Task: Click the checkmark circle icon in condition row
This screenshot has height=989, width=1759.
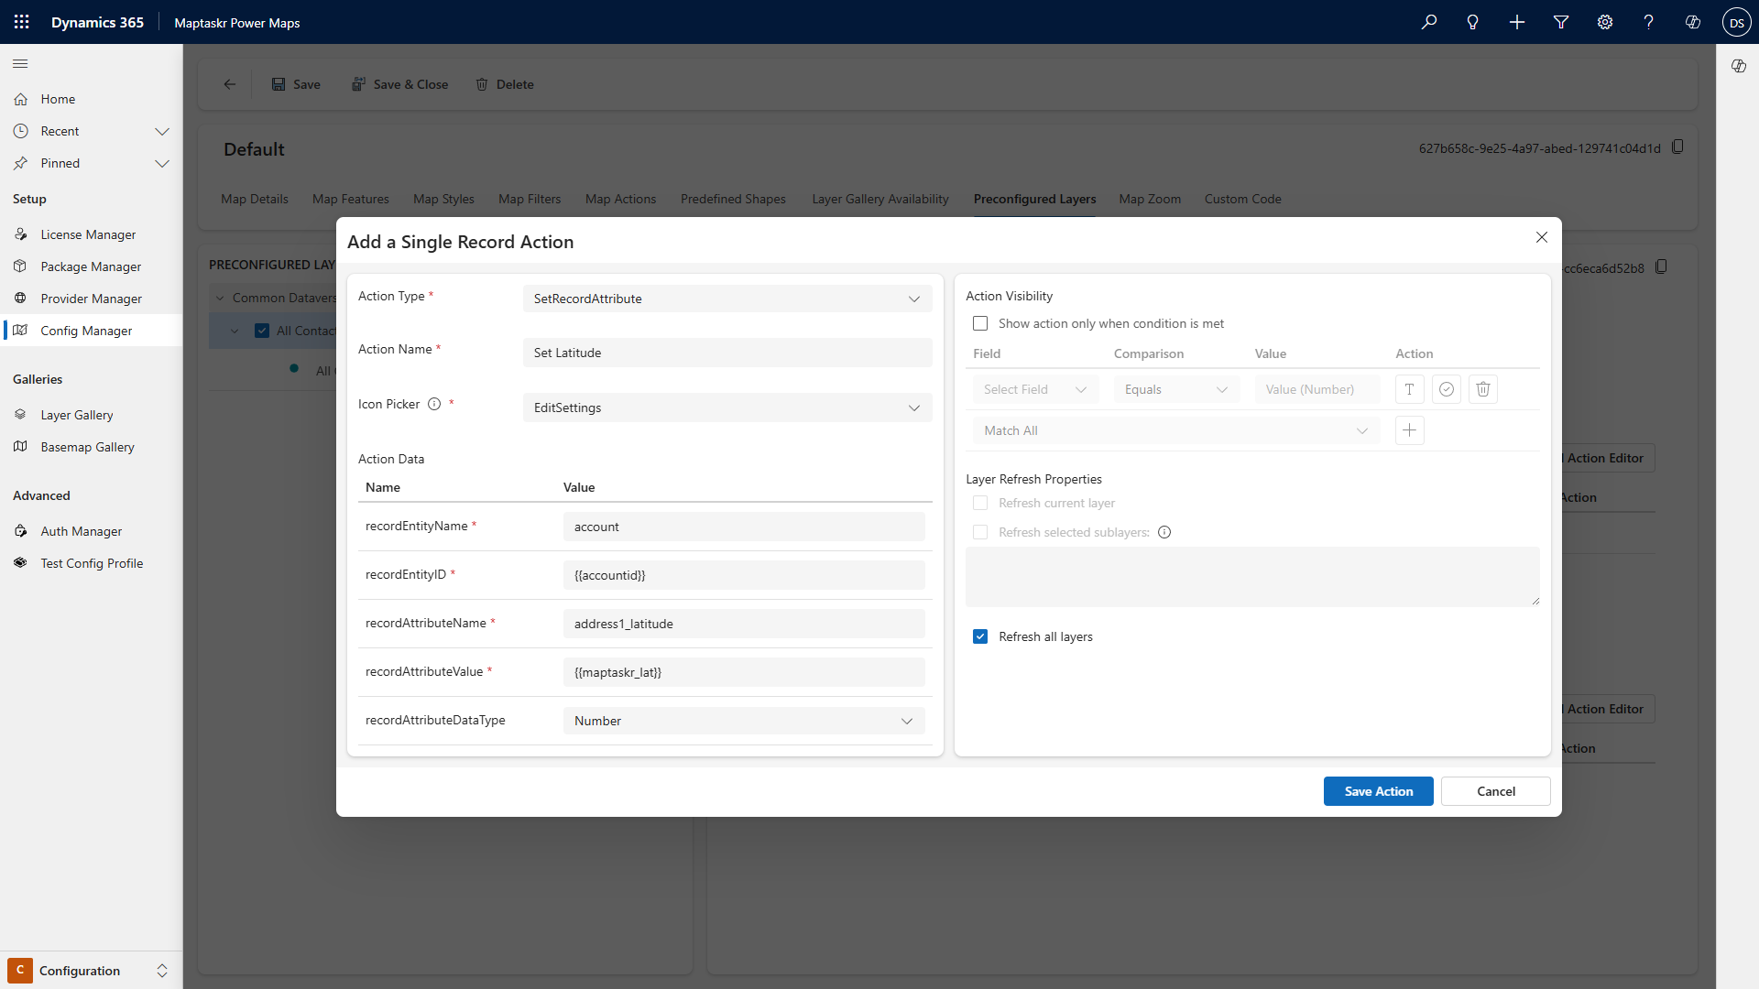Action: click(1446, 389)
